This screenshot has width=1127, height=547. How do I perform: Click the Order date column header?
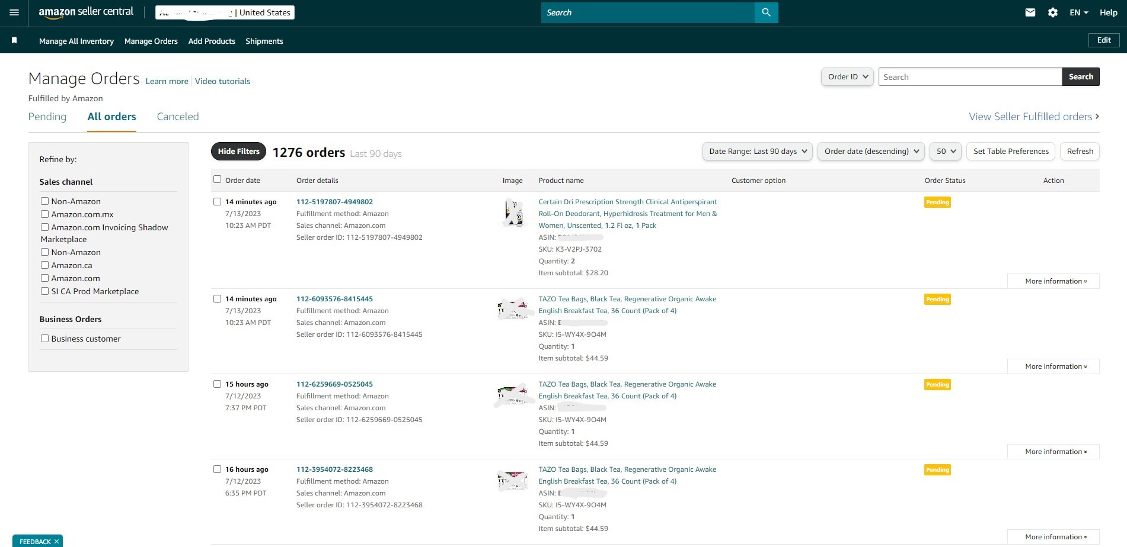242,181
